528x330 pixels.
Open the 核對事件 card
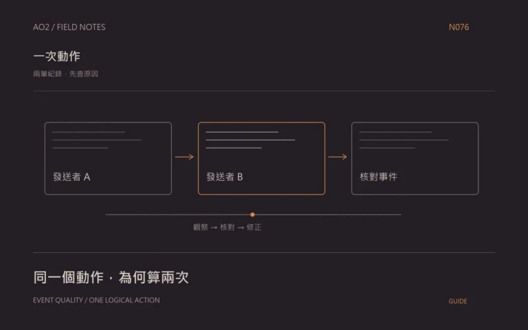coord(415,158)
